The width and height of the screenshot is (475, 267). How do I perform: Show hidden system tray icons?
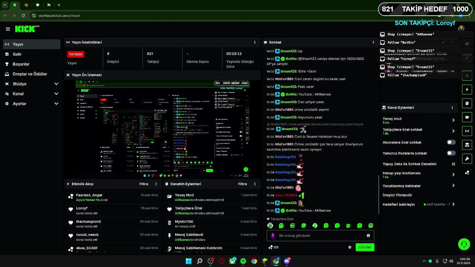(x=424, y=261)
